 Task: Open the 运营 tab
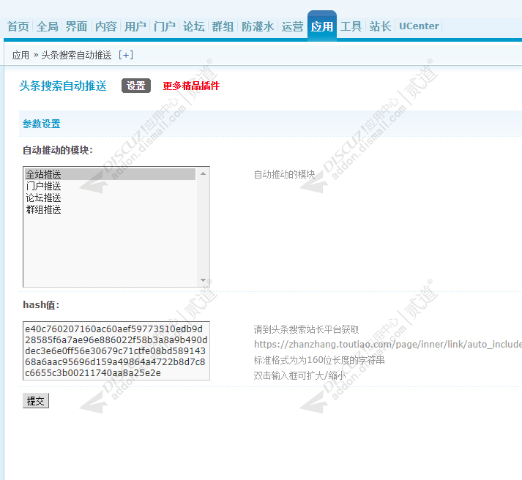point(292,26)
